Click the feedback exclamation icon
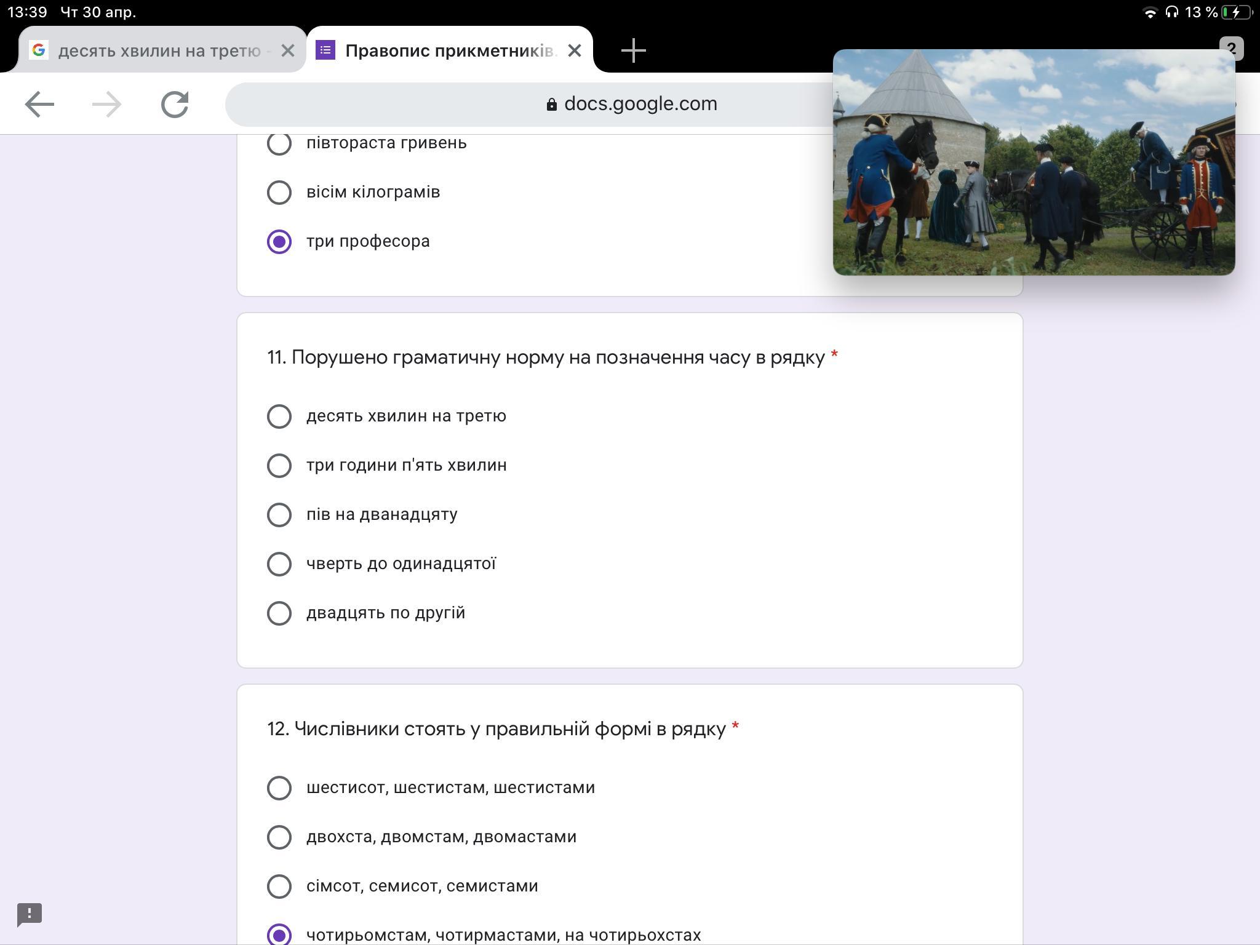The height and width of the screenshot is (945, 1260). 30,915
